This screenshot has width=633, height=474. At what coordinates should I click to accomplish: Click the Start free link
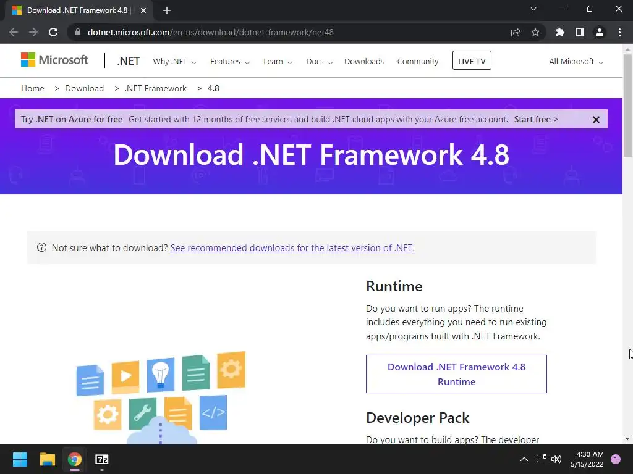[x=536, y=120]
